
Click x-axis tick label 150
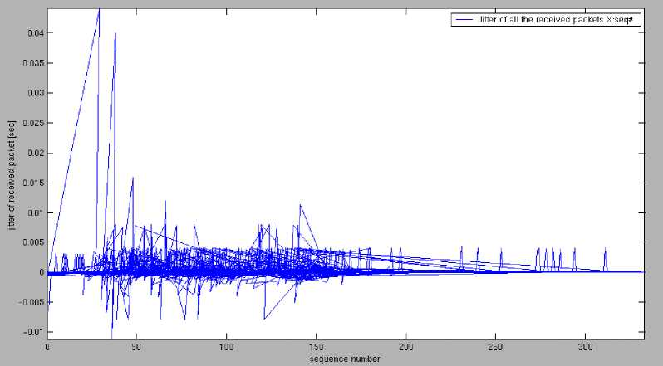coord(316,347)
